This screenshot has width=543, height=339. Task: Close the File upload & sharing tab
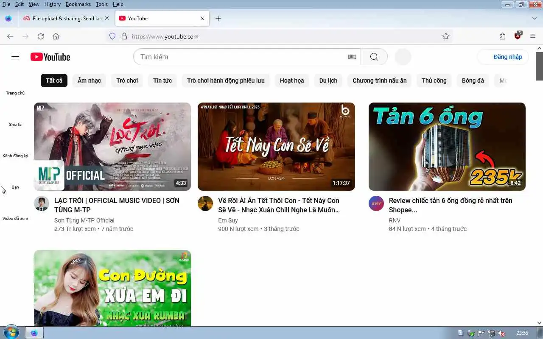107,19
